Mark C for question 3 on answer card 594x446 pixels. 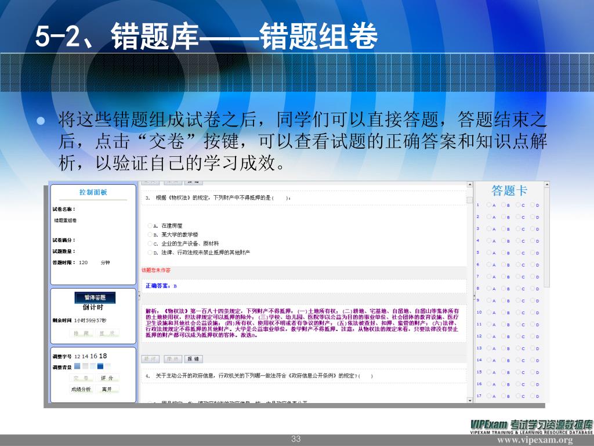(518, 229)
